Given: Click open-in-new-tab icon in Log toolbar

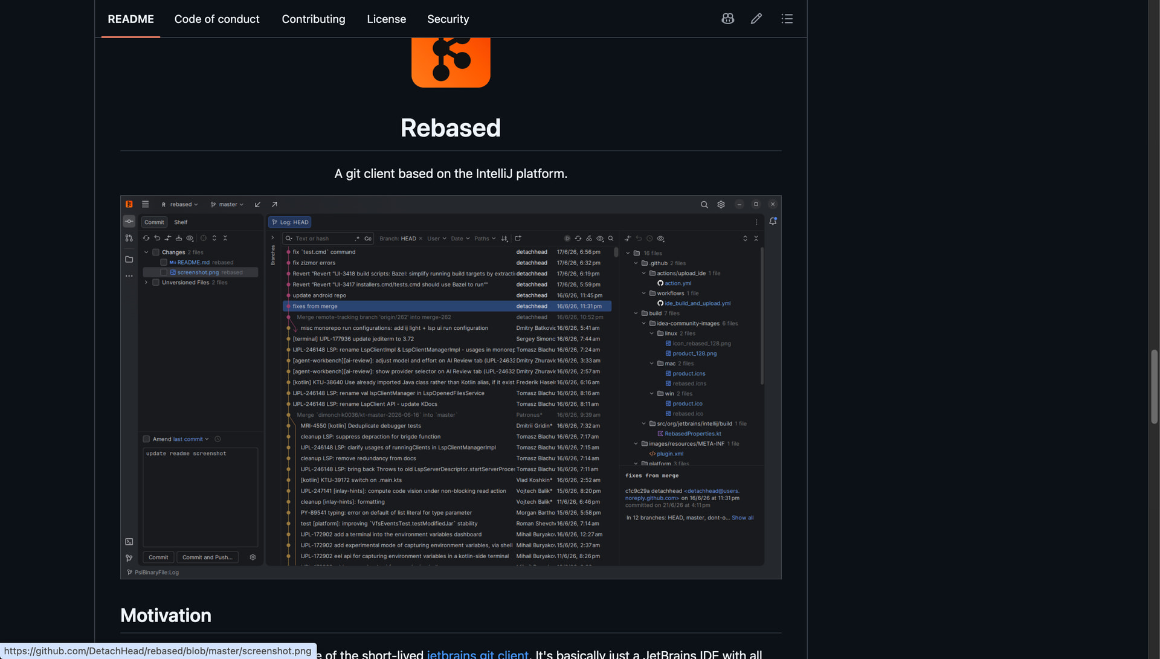Looking at the screenshot, I should point(518,239).
